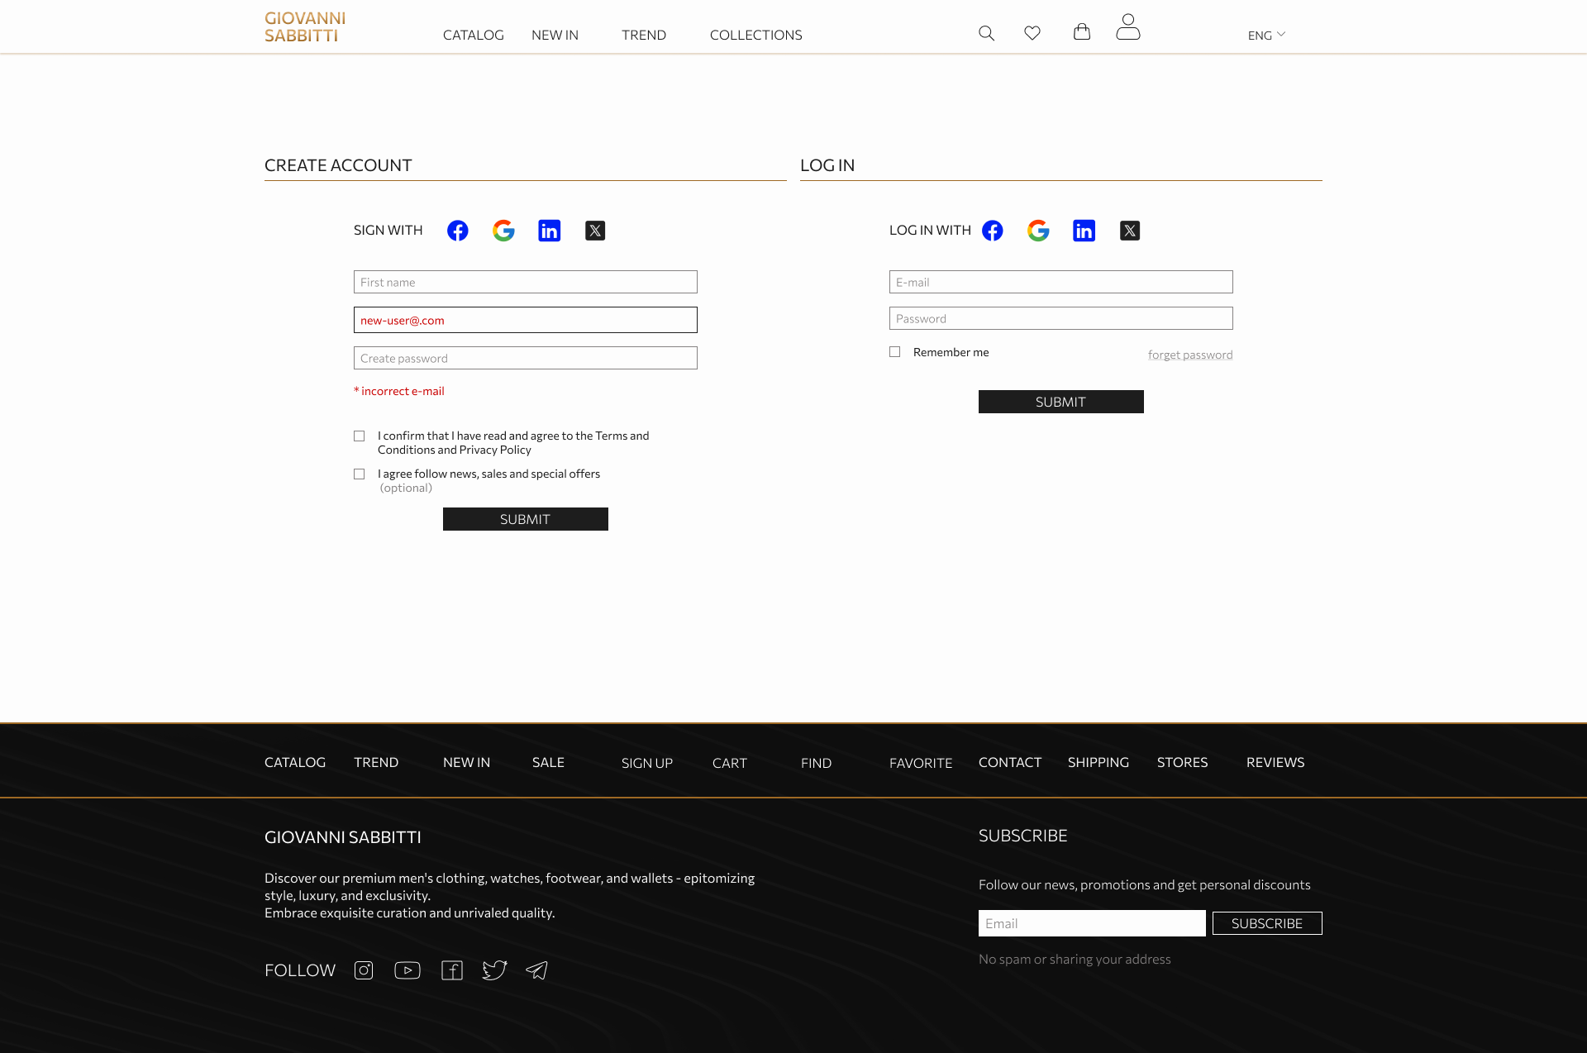Tick the news and special offers checkbox
This screenshot has height=1053, width=1587.
(360, 474)
